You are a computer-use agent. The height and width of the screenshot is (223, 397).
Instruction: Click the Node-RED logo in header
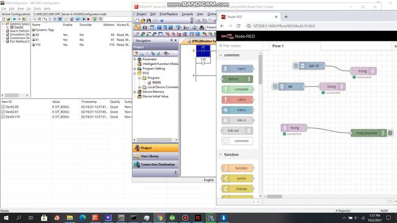pos(227,37)
